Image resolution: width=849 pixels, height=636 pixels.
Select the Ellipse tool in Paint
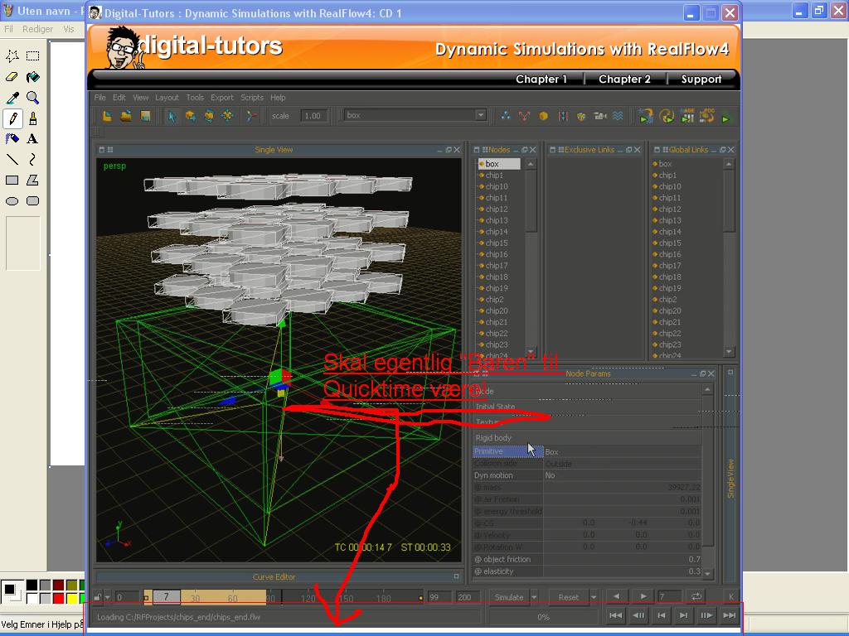coord(12,200)
